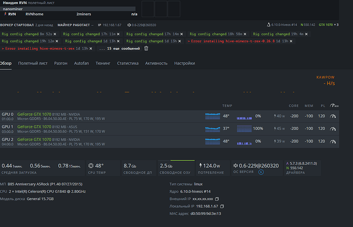
Task: Click Nvidia driver N 550.142 in header
Action: tap(308, 25)
